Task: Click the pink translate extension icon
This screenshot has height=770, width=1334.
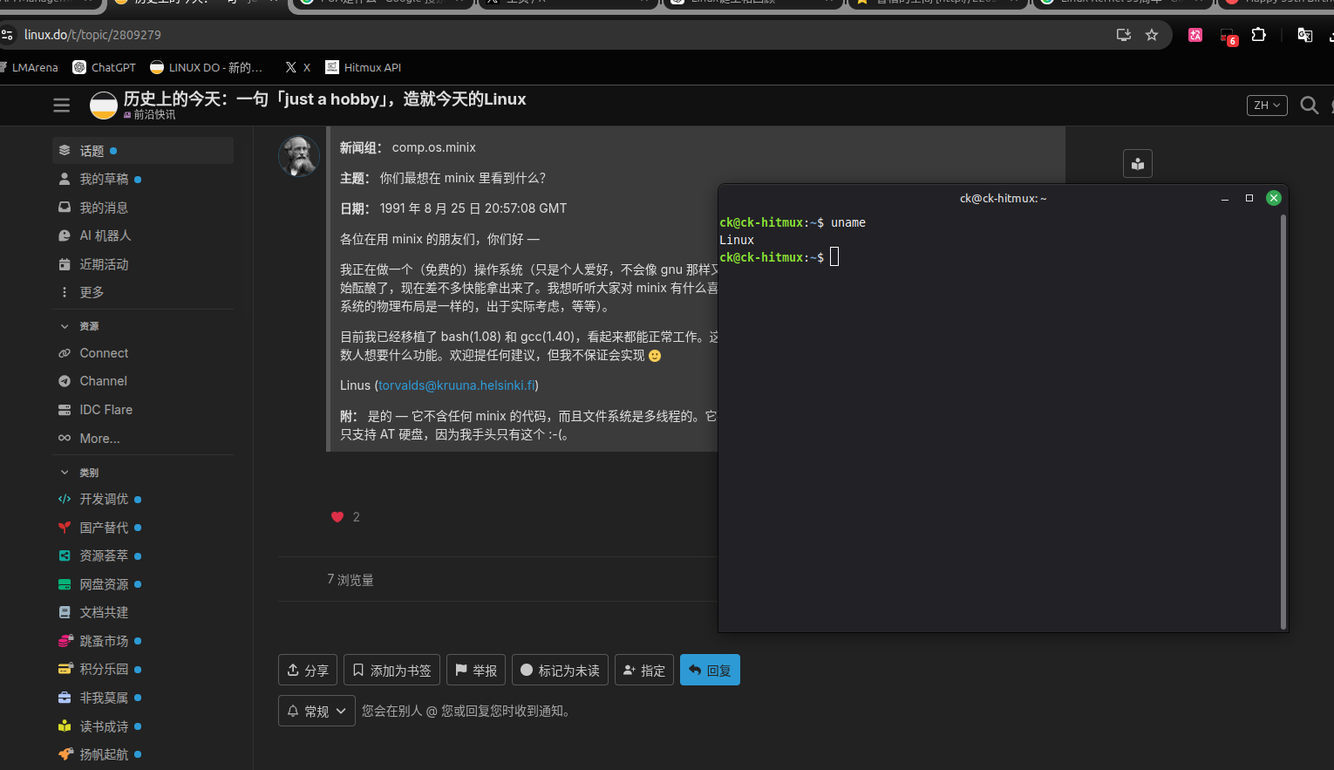Action: tap(1195, 35)
